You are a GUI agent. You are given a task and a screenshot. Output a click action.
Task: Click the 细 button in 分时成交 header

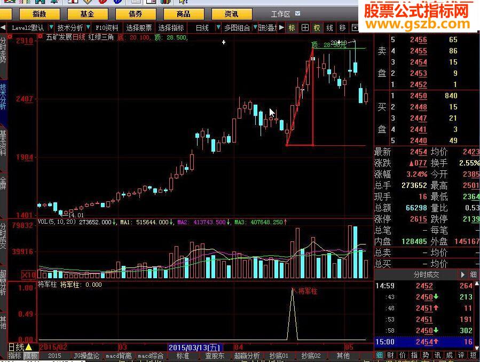tap(473, 274)
